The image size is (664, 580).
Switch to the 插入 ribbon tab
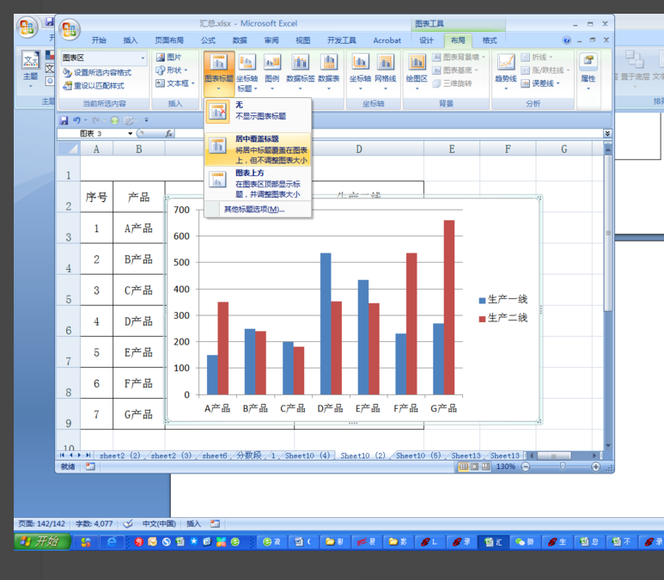(131, 40)
